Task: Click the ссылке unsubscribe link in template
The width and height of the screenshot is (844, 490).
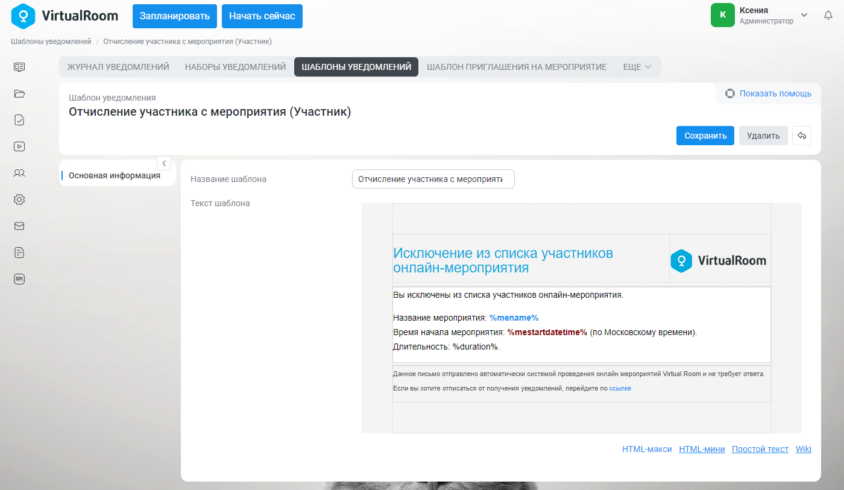Action: coord(620,389)
